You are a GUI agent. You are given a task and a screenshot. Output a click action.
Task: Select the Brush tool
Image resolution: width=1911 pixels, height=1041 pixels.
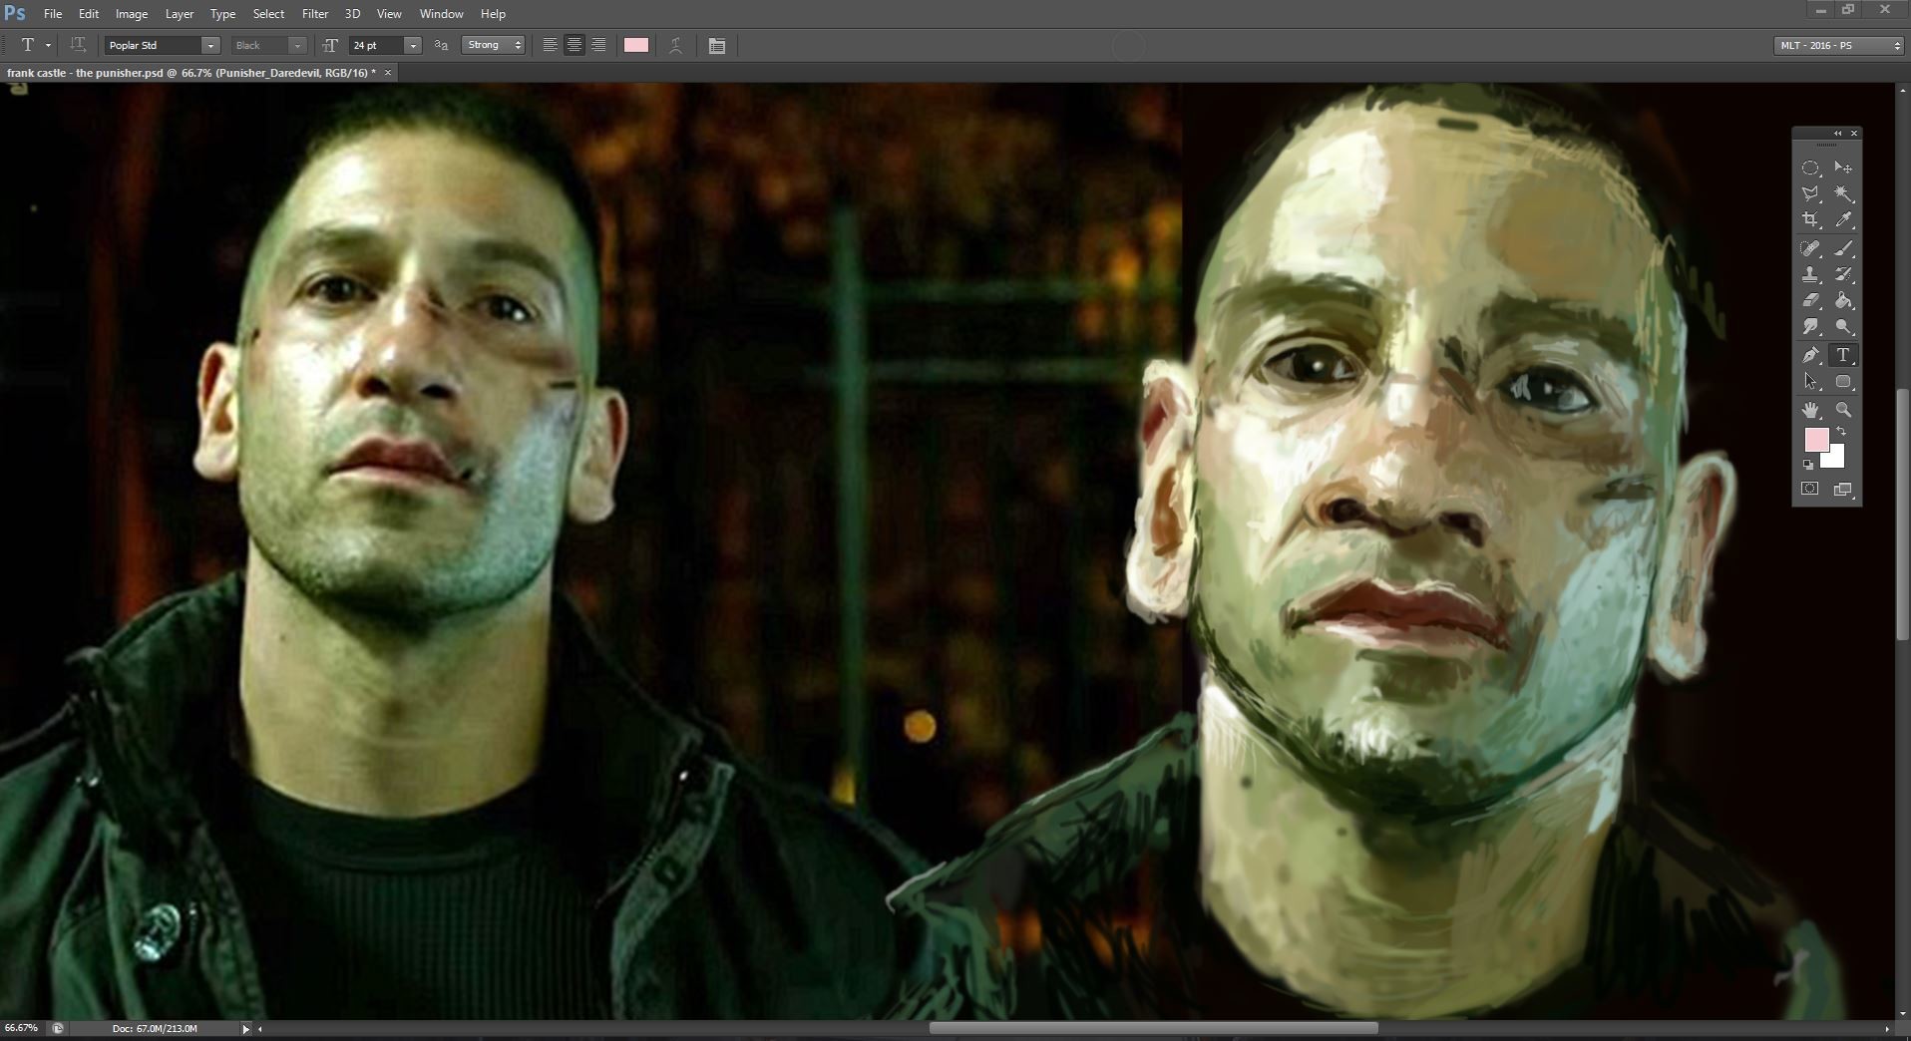(1843, 248)
